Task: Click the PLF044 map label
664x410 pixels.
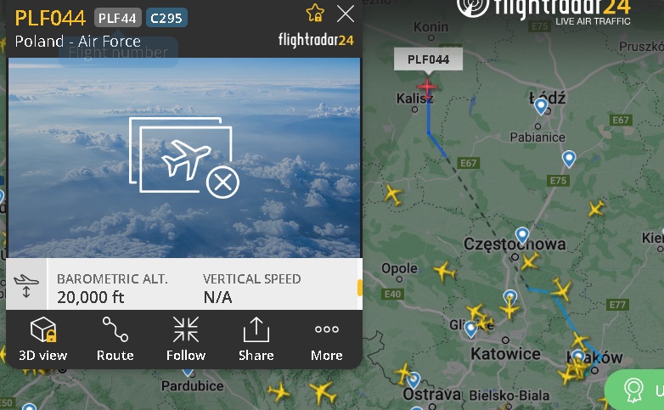Action: click(428, 59)
